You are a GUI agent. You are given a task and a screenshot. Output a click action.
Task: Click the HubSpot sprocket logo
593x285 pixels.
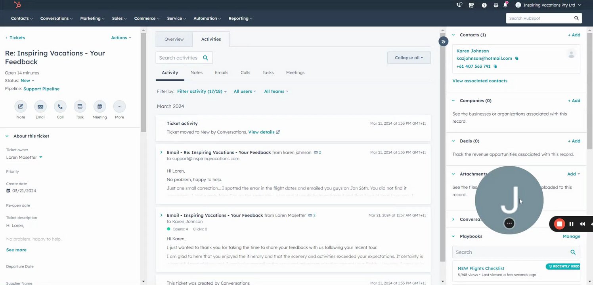pos(17,5)
